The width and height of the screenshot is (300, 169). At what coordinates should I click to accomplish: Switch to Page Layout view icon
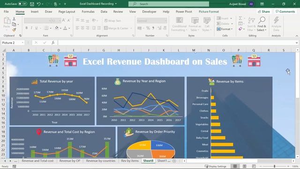[x=244, y=166]
